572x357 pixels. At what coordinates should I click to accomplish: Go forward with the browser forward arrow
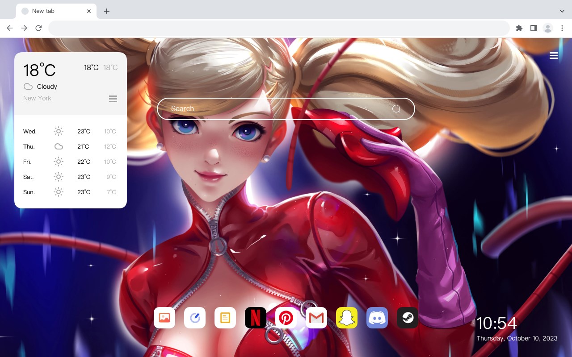24,28
